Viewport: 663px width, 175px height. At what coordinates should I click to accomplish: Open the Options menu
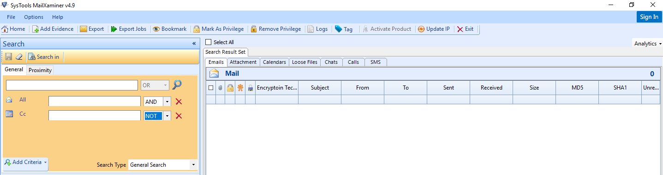34,17
